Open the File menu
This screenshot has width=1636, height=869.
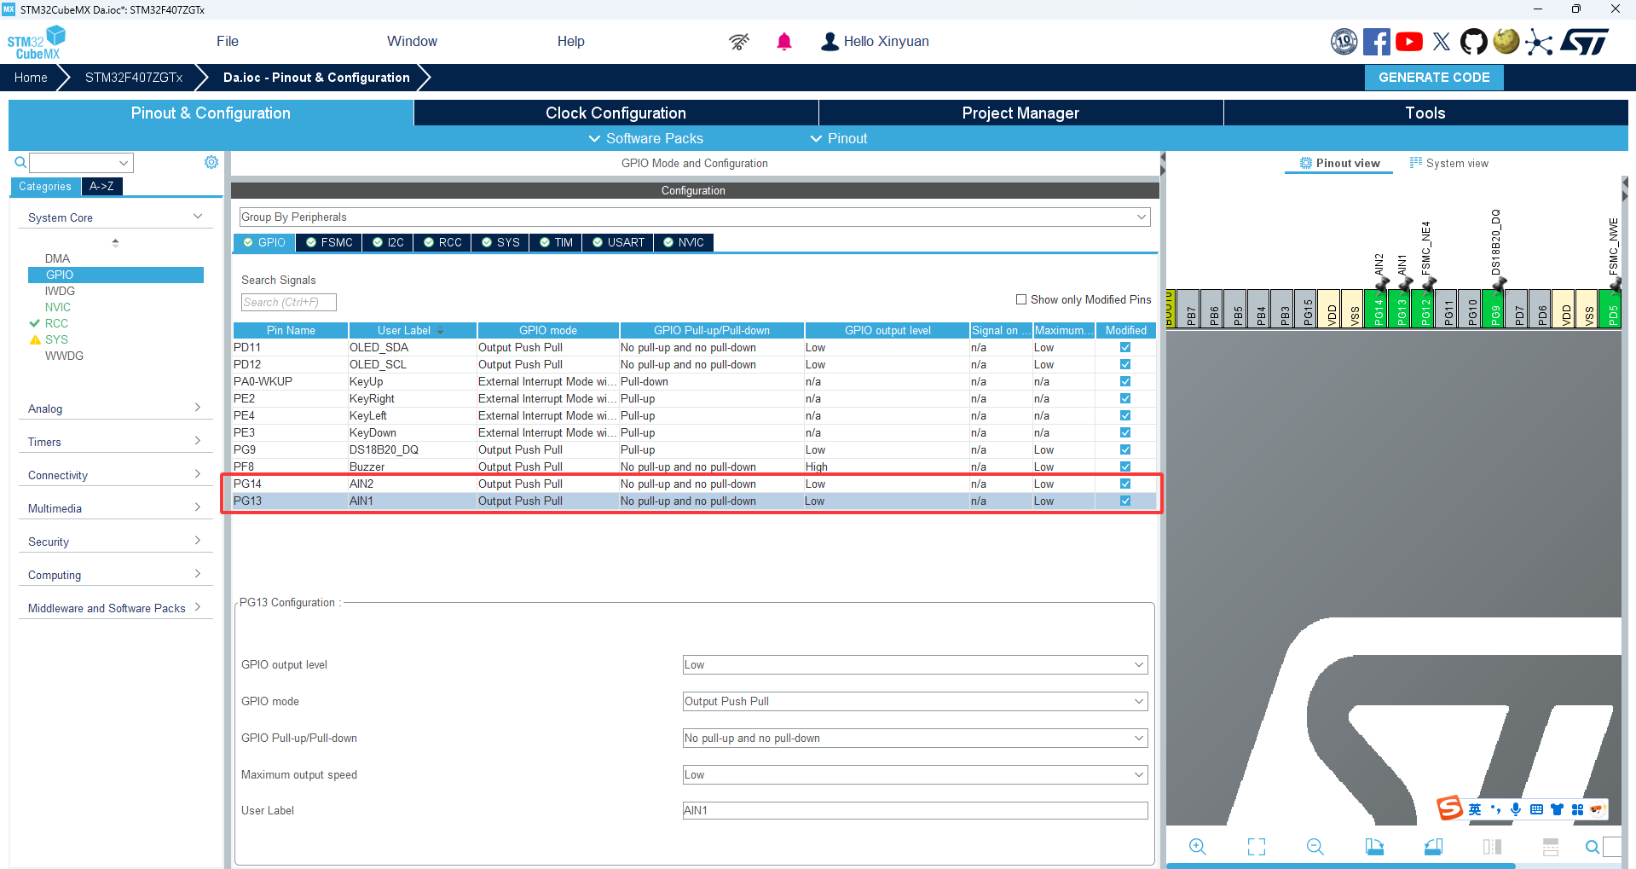tap(228, 42)
